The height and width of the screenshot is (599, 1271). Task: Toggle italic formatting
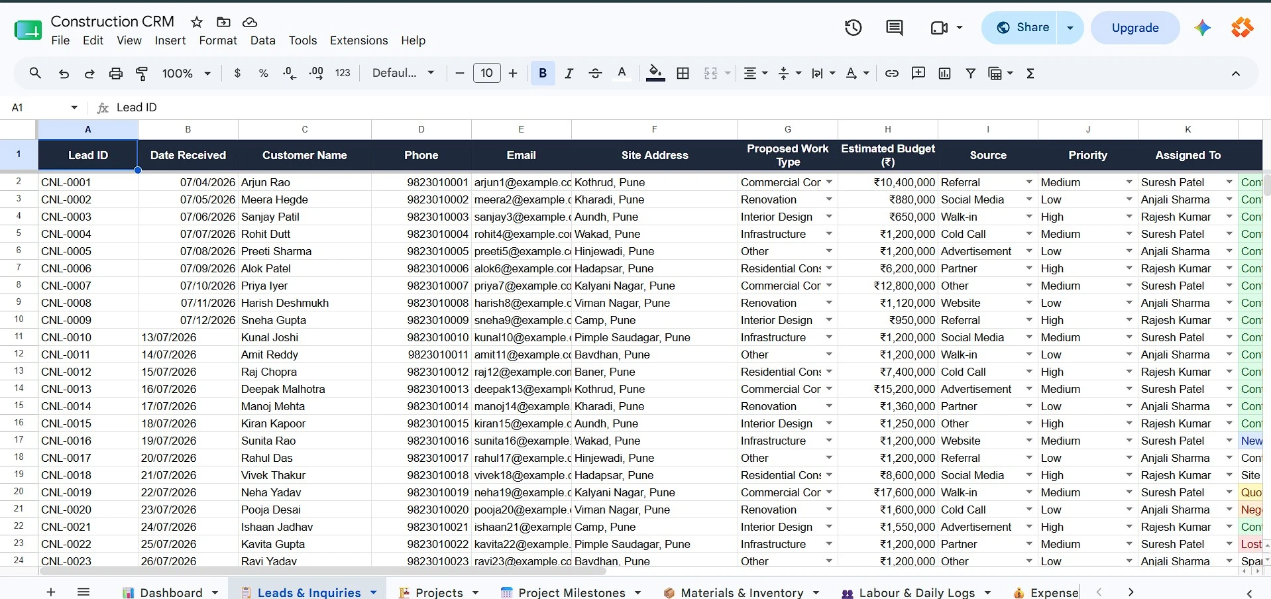click(569, 74)
